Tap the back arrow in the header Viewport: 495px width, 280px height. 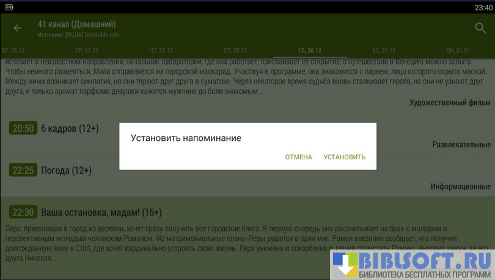17,28
